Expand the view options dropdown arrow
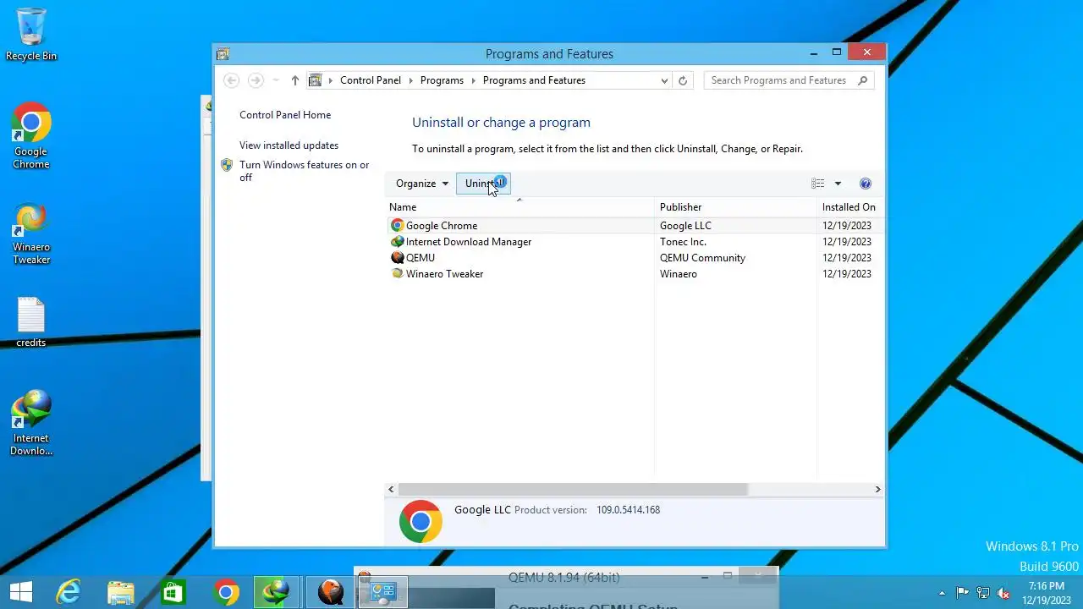This screenshot has width=1083, height=609. click(838, 184)
